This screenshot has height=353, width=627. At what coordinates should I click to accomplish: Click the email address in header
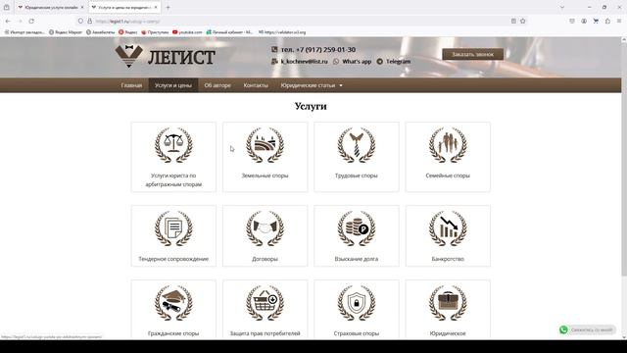[x=305, y=61]
